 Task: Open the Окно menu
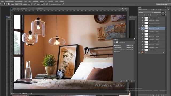pyautogui.click(x=56, y=1)
